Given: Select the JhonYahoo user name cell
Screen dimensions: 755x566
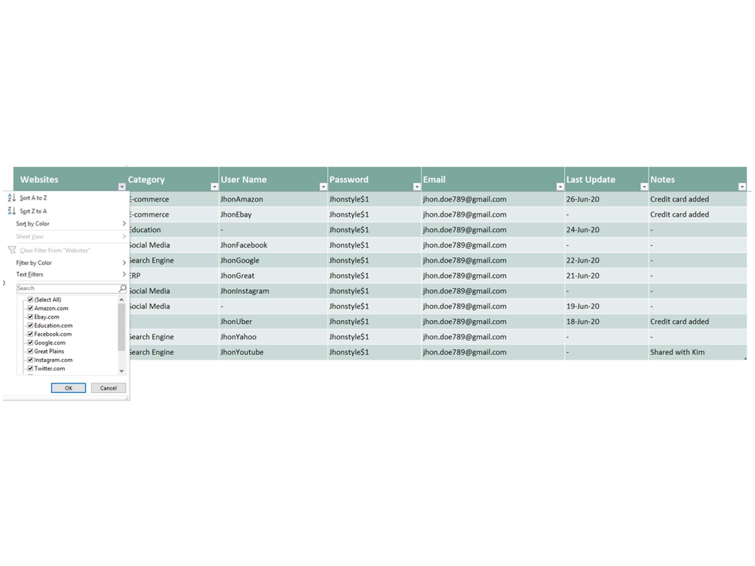Looking at the screenshot, I should pos(273,337).
